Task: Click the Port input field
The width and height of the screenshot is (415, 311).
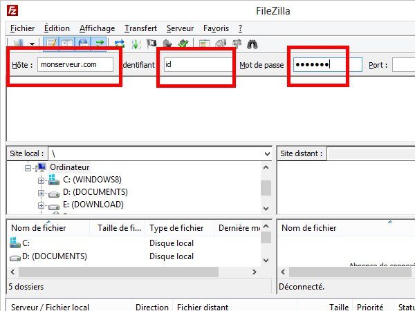Action: [403, 65]
